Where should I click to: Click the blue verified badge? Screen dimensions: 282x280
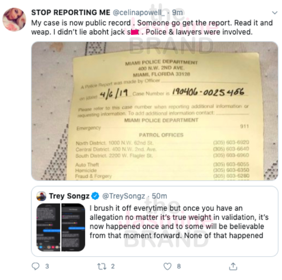(x=95, y=196)
